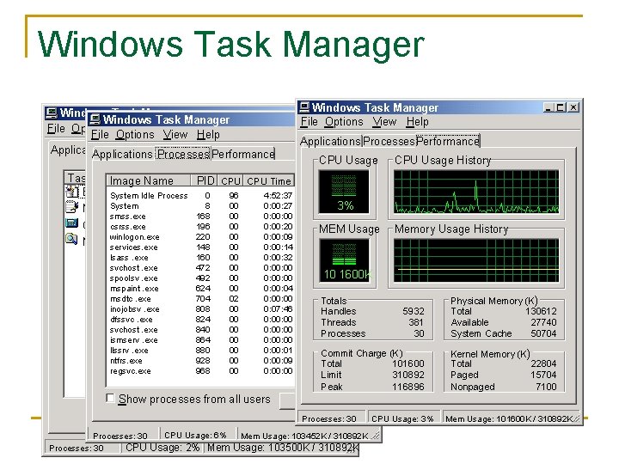Select Processes tab in middle window
The width and height of the screenshot is (619, 464).
coord(183,154)
